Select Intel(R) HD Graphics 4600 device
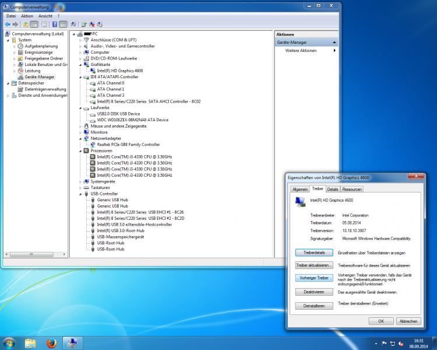The image size is (437, 350). click(x=120, y=71)
